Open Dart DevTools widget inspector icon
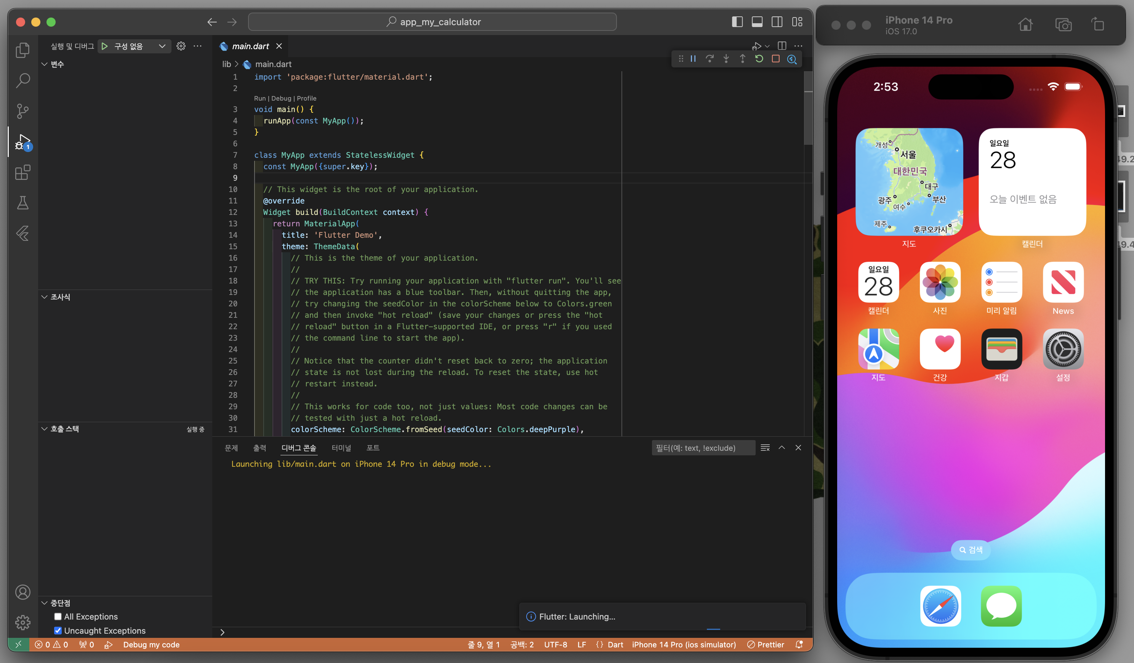 792,59
